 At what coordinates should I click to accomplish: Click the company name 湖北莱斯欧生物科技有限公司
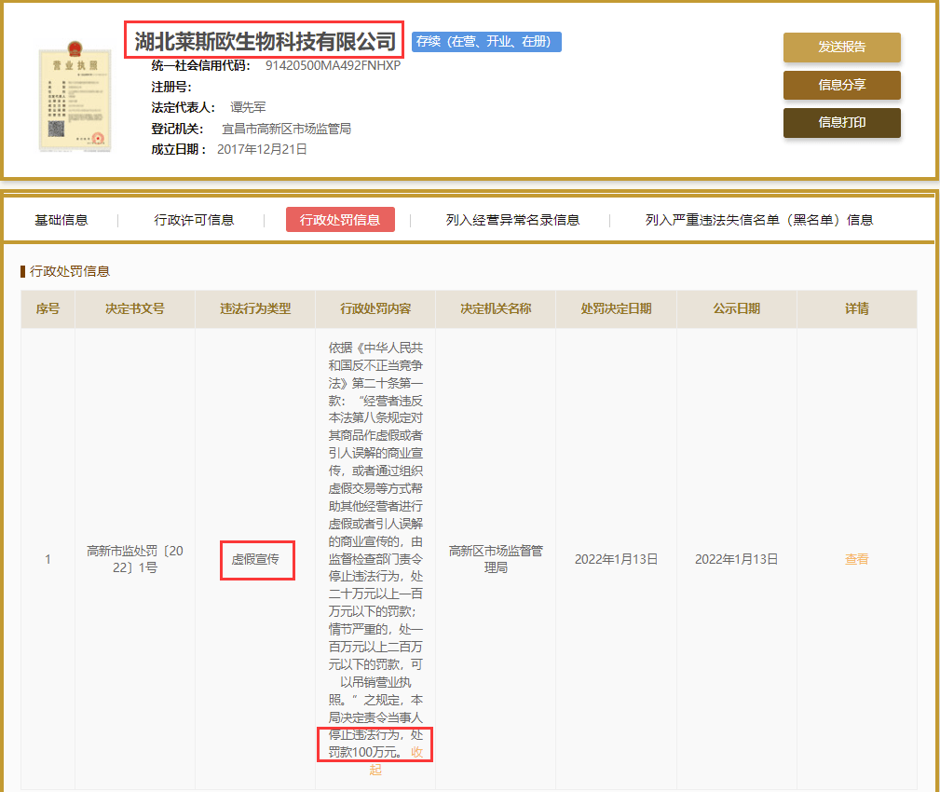coord(265,42)
